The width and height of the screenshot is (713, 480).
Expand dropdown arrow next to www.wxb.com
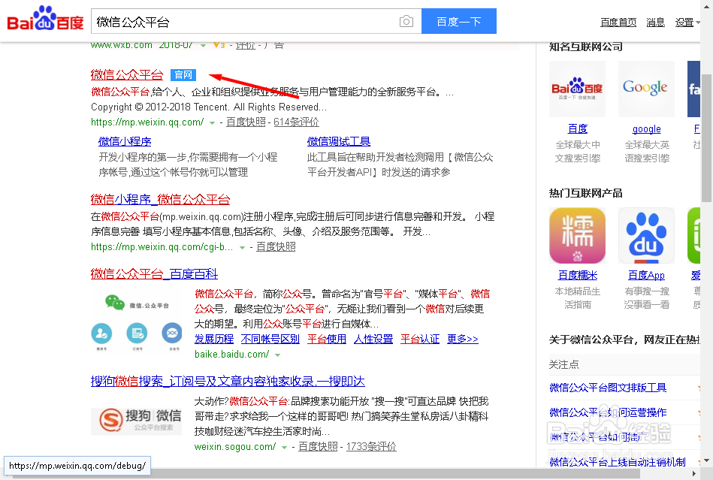[204, 46]
